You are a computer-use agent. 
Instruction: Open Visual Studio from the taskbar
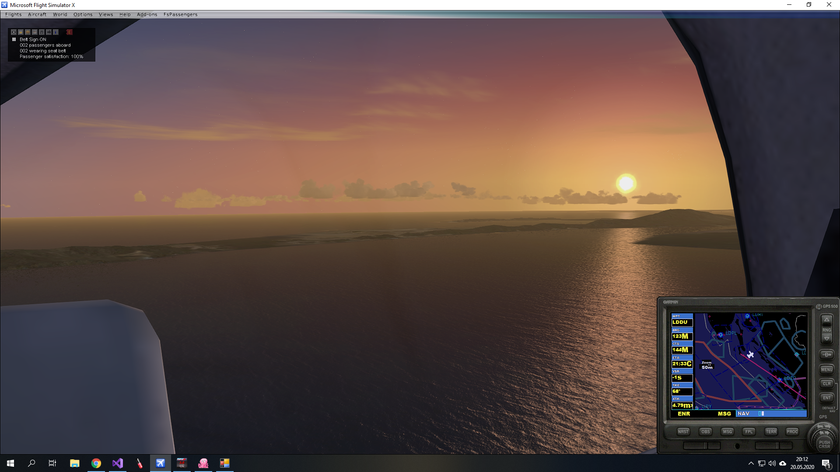pos(118,463)
